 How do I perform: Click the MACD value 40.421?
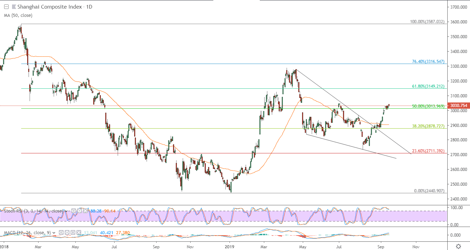[x=107, y=233]
